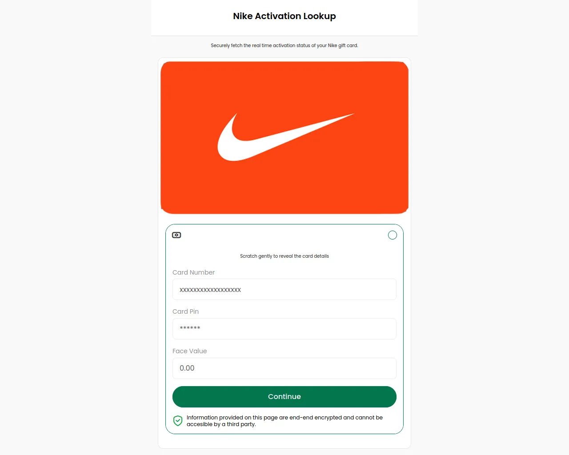Select the circular radio button in form corner
Image resolution: width=569 pixels, height=455 pixels.
[x=393, y=235]
